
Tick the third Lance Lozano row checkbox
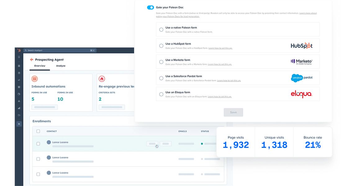[38, 174]
